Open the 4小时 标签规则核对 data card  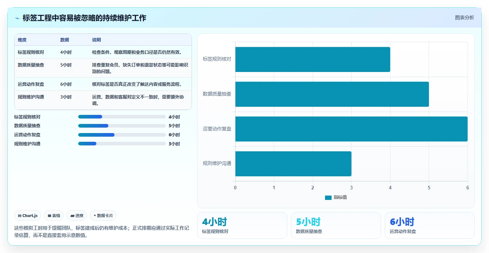(x=242, y=225)
